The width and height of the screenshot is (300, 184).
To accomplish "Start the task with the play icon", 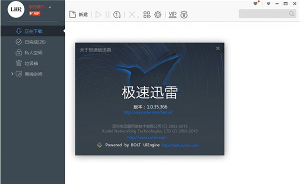I will [x=98, y=14].
